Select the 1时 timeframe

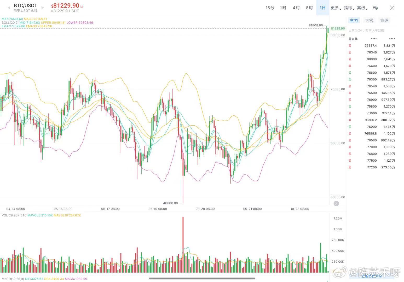(x=283, y=8)
